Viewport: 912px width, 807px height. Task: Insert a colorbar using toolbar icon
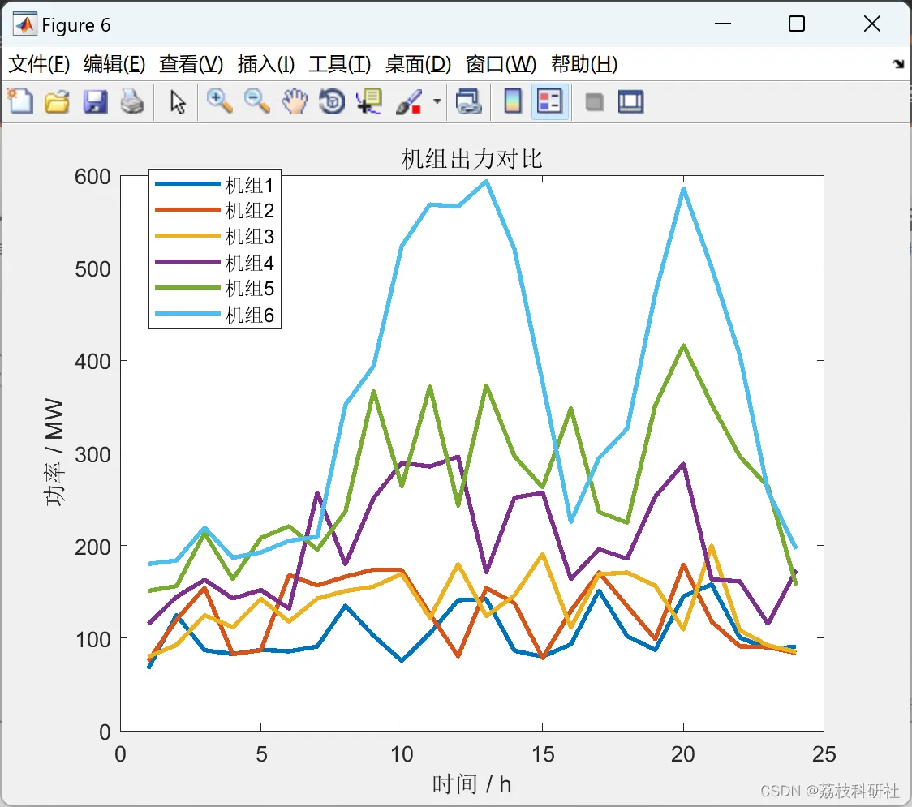click(513, 101)
